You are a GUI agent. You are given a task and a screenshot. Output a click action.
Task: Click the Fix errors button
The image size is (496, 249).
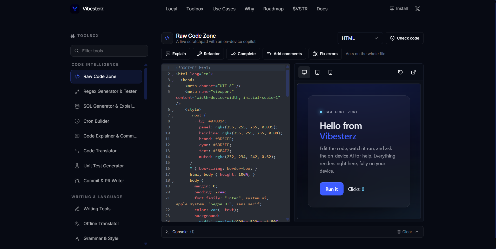pos(325,54)
